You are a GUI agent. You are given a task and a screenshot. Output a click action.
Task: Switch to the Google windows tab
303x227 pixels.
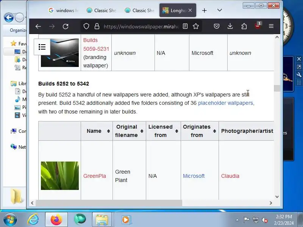click(x=63, y=11)
